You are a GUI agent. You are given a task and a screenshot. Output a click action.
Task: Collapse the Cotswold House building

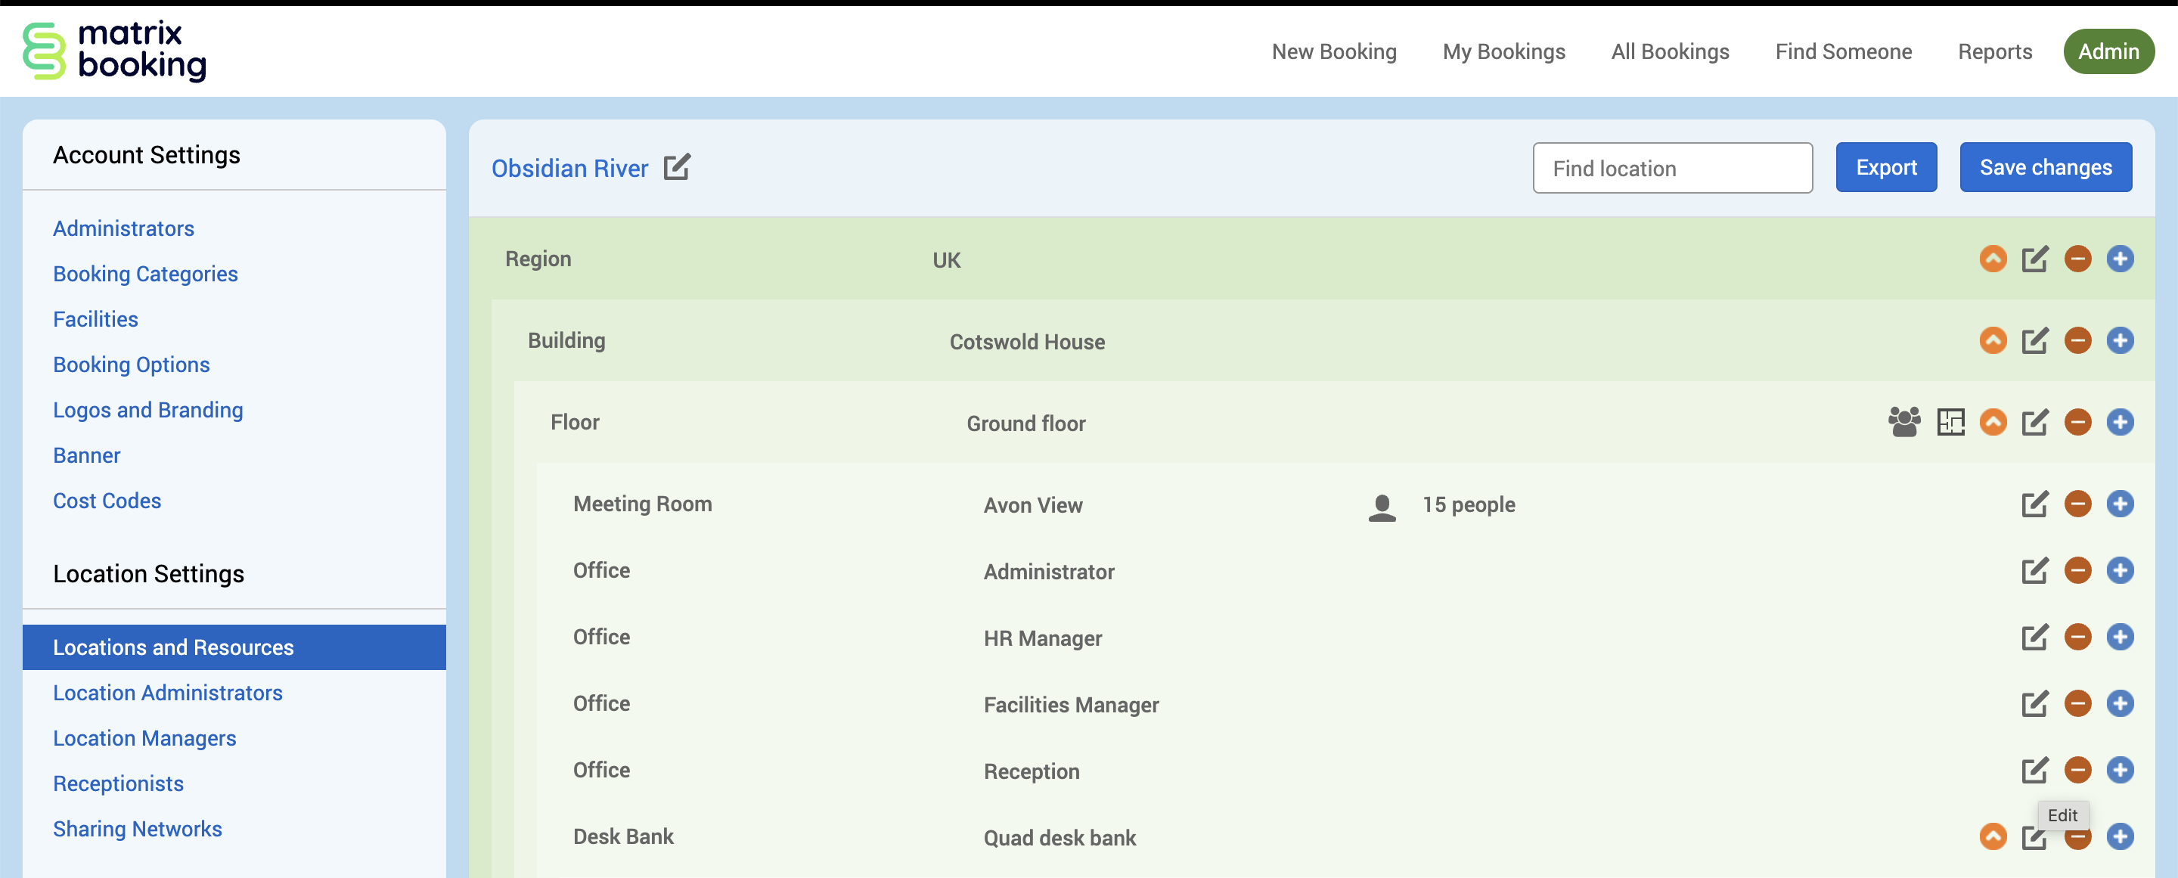(x=1992, y=341)
